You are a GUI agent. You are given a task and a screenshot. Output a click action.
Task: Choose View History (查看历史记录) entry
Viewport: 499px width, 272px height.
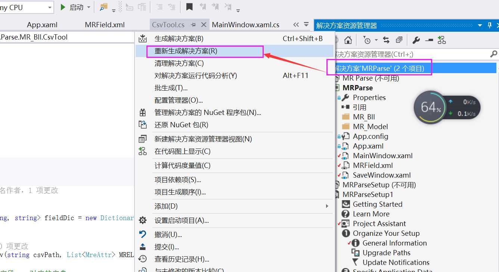[235, 259]
